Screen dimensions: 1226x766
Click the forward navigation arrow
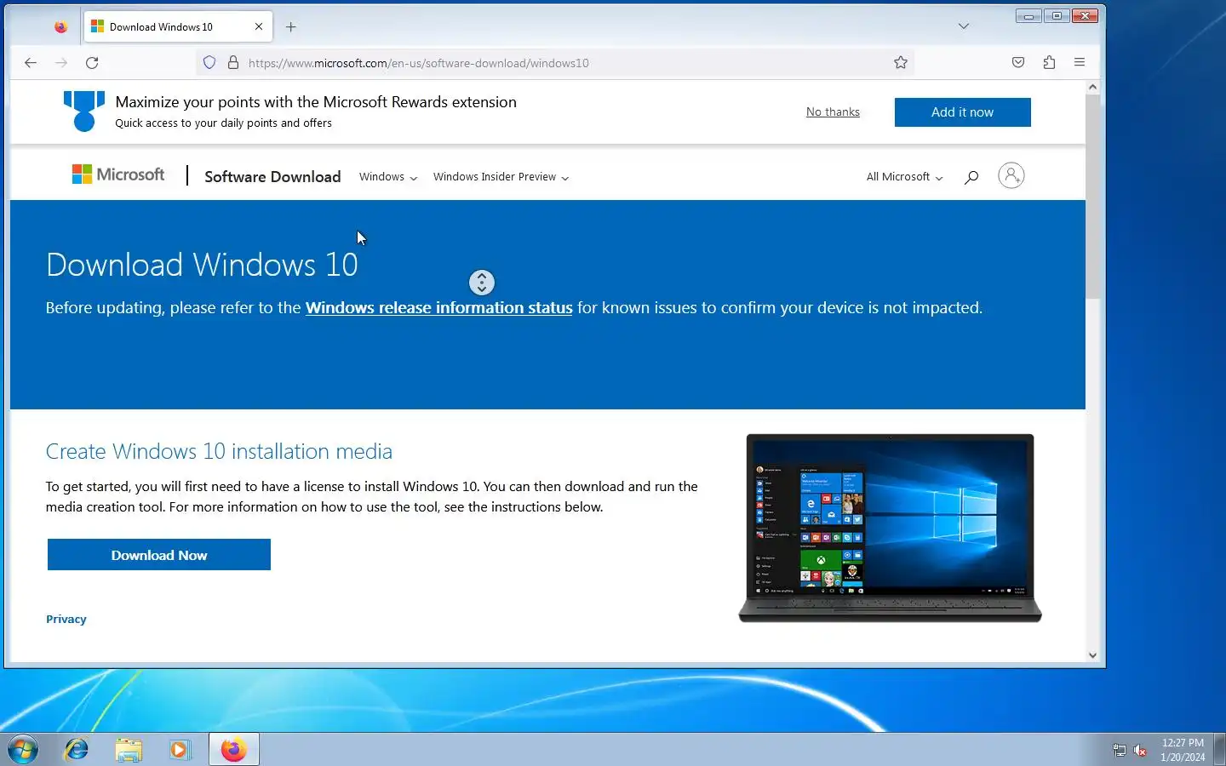tap(61, 63)
